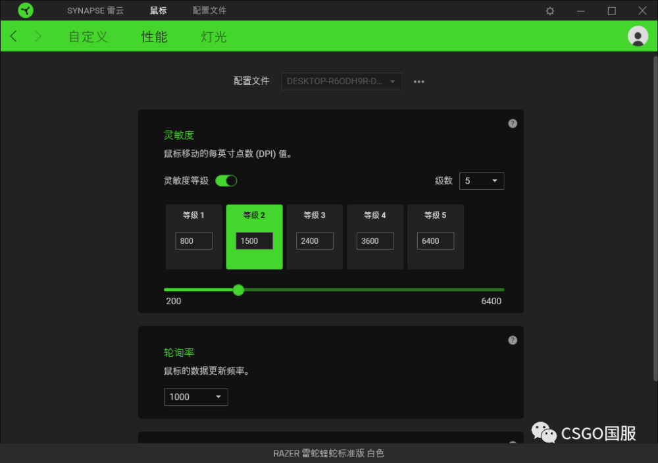The width and height of the screenshot is (658, 463).
Task: Select the 等级 3 sensitivity stage
Action: tap(315, 237)
